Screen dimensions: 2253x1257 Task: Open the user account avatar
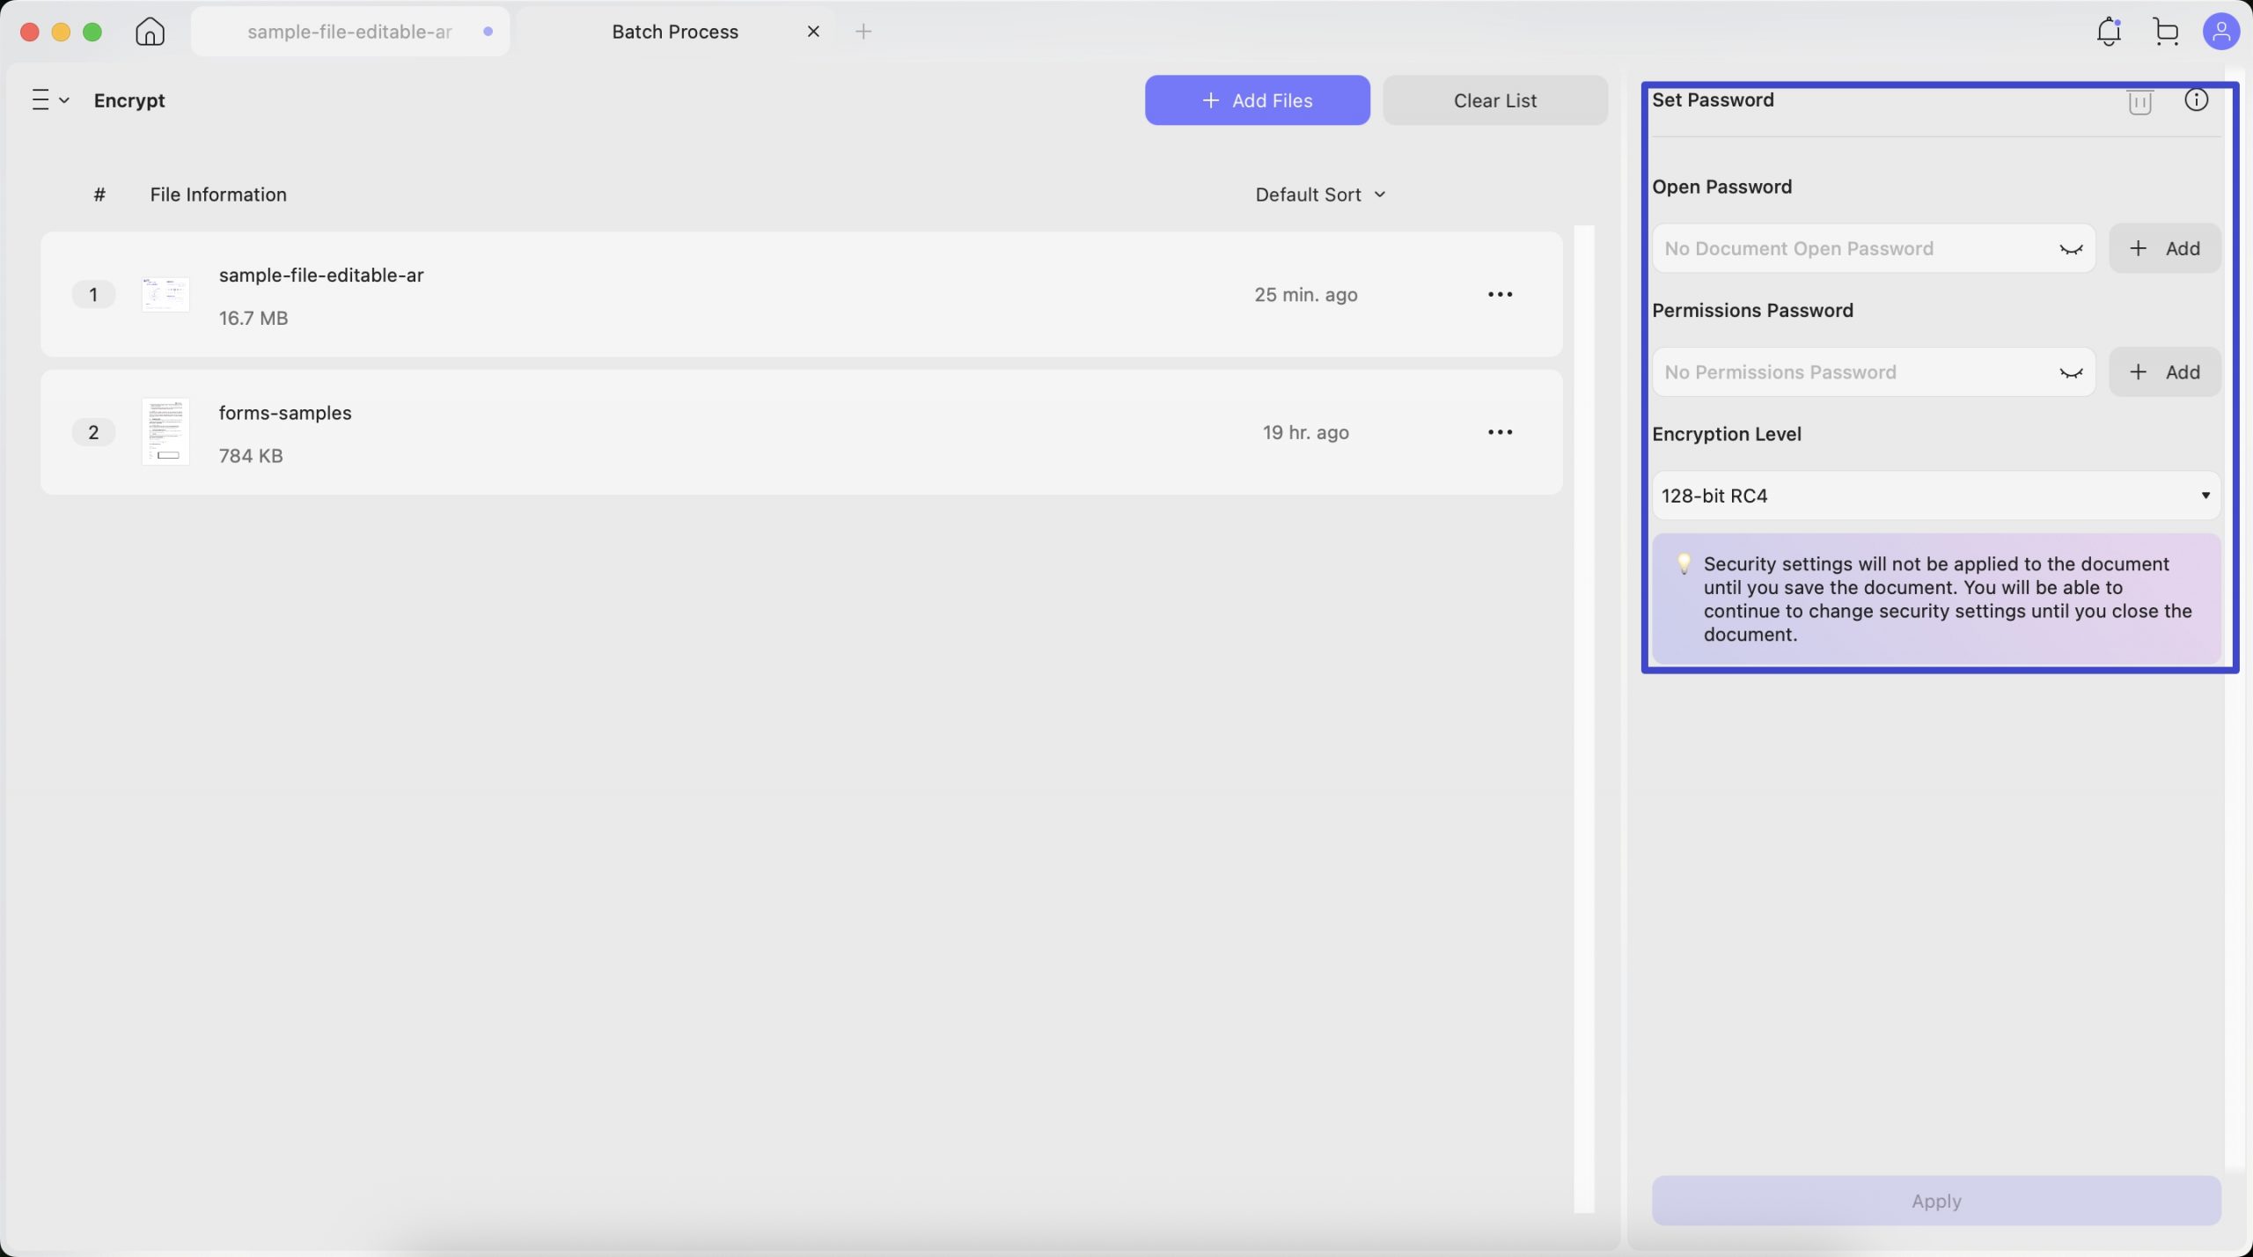coord(2221,32)
